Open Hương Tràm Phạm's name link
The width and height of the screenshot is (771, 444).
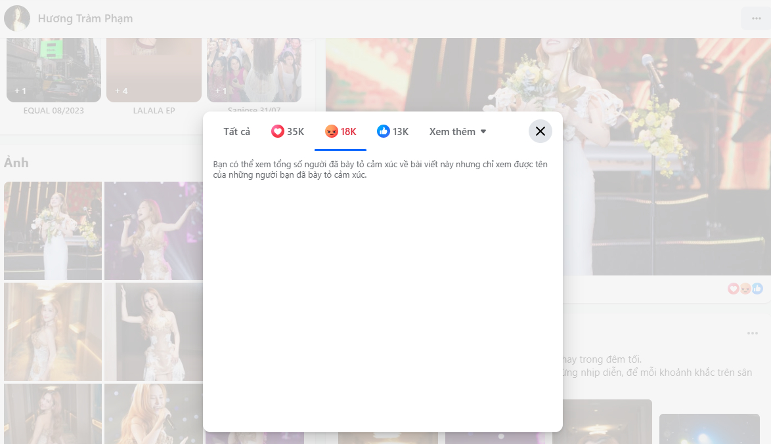(85, 18)
